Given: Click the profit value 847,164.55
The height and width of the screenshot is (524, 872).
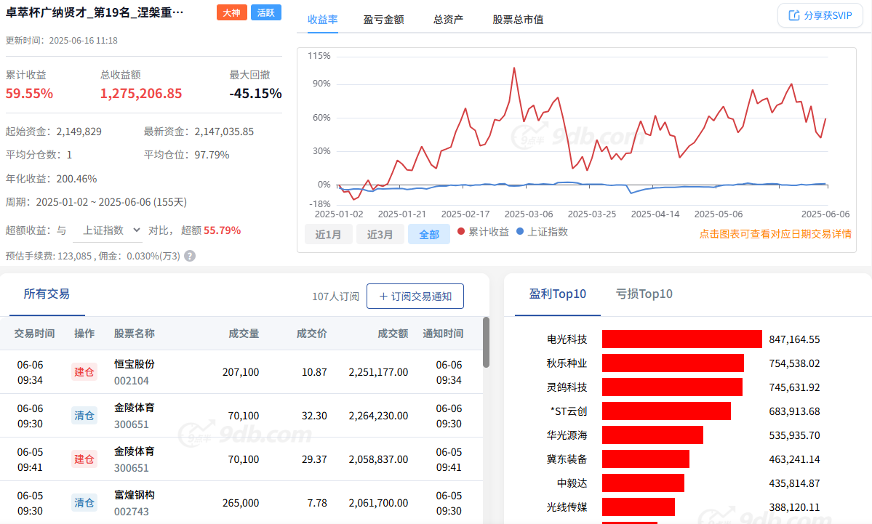Looking at the screenshot, I should pyautogui.click(x=794, y=339).
